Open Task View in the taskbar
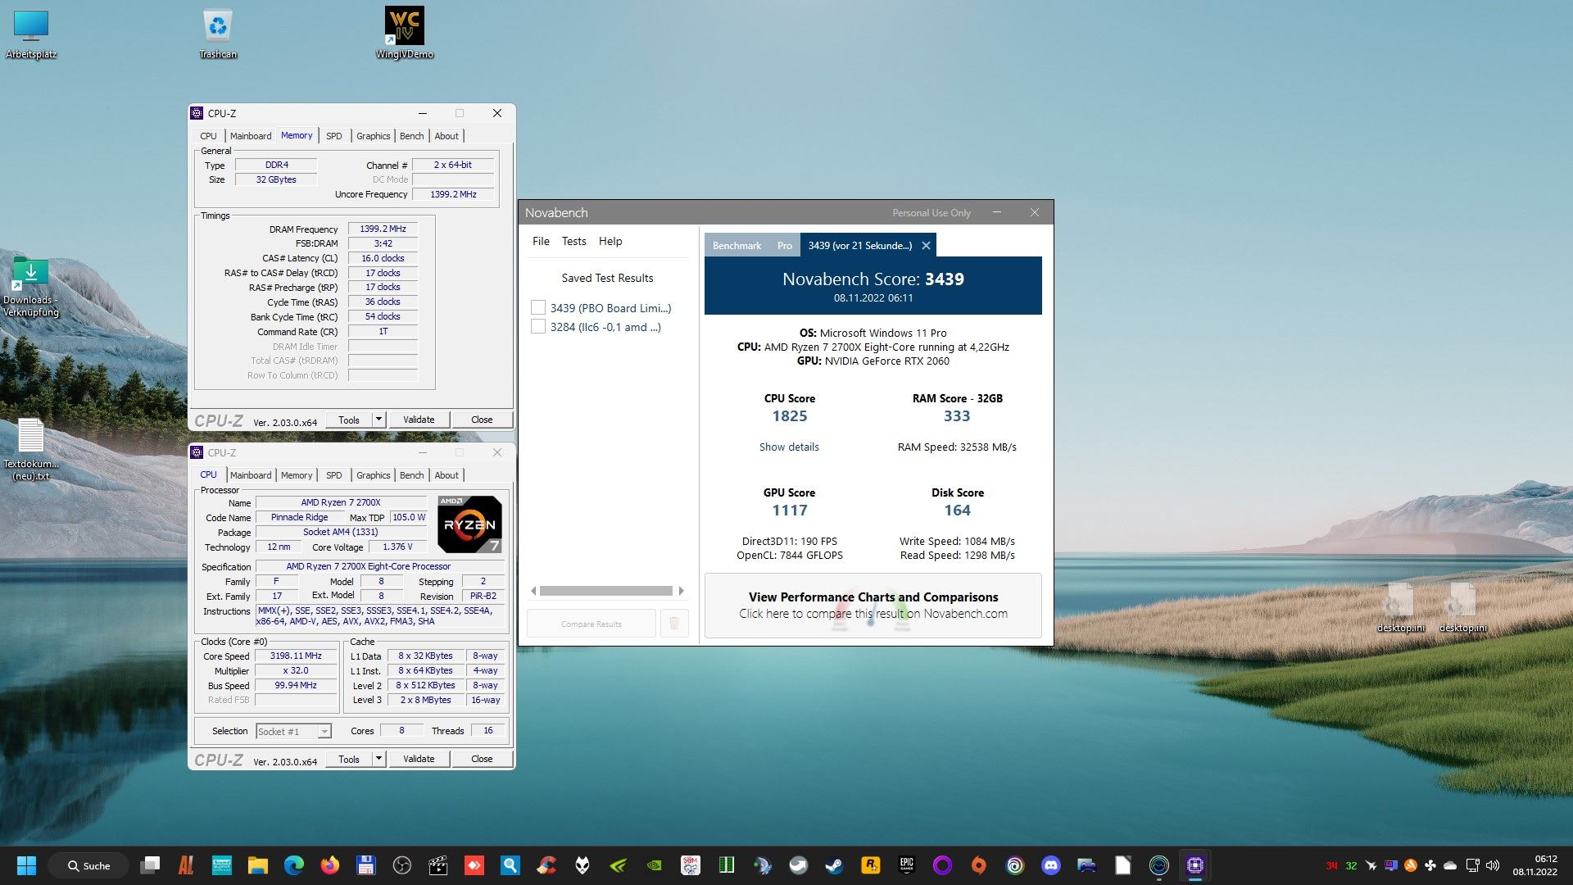The width and height of the screenshot is (1573, 885). click(x=150, y=865)
